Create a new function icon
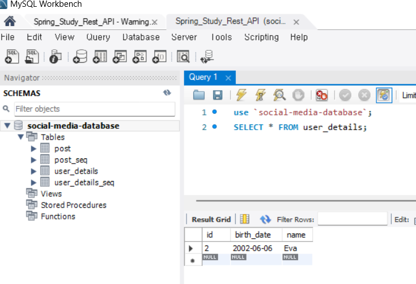This screenshot has width=416, height=284. click(x=159, y=57)
